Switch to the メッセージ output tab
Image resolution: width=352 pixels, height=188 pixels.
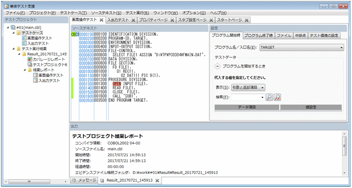tap(84, 180)
